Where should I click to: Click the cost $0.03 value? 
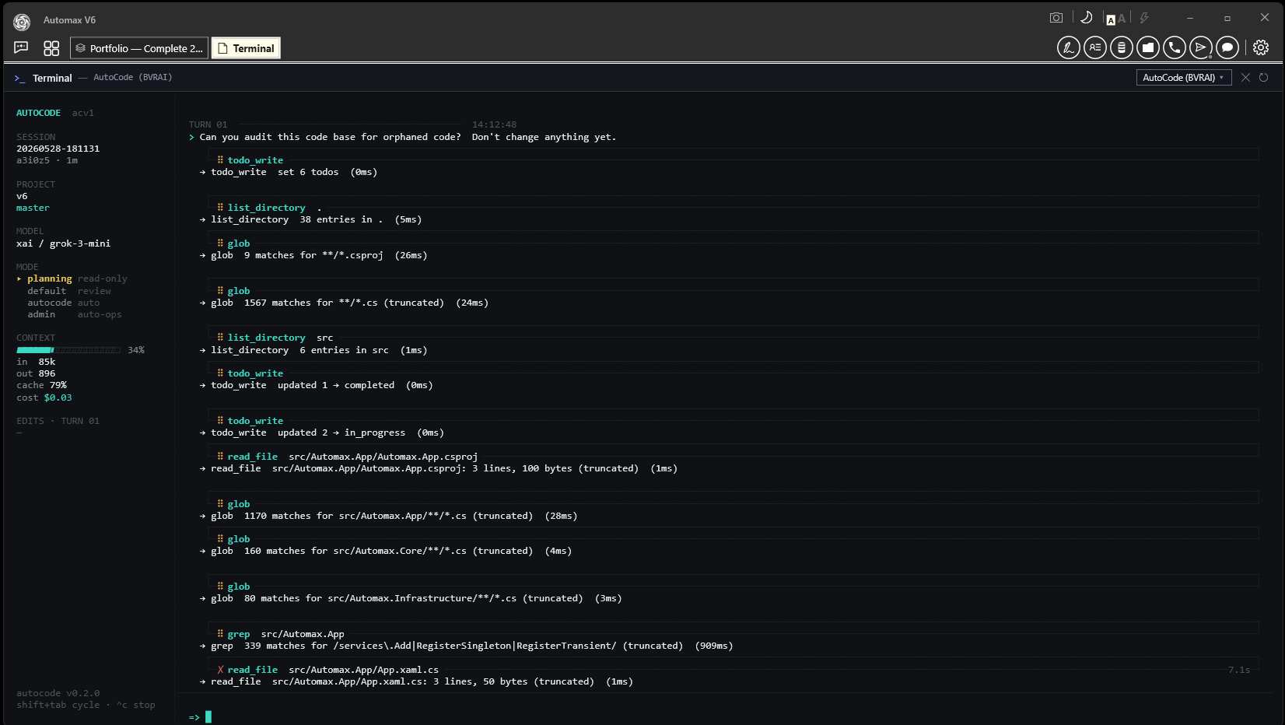click(58, 398)
